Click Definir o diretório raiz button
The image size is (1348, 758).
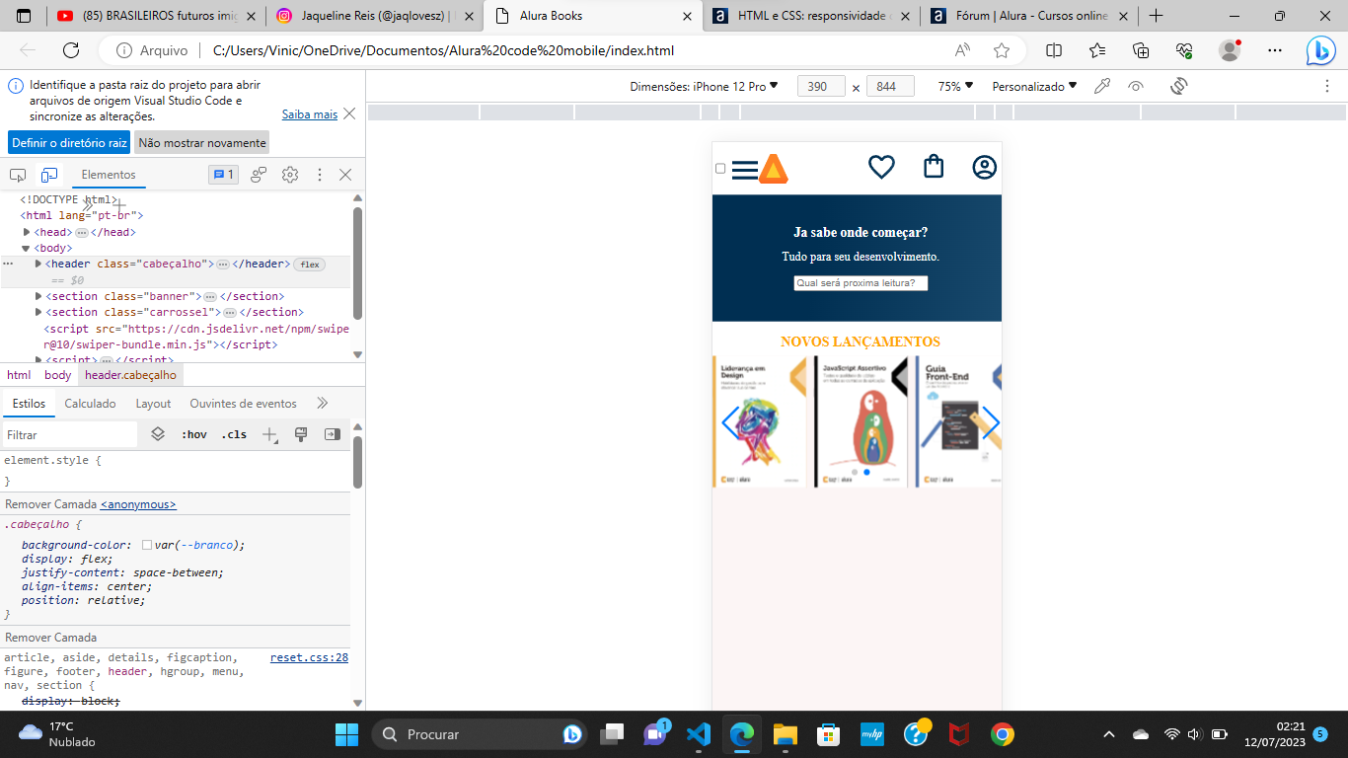69,142
